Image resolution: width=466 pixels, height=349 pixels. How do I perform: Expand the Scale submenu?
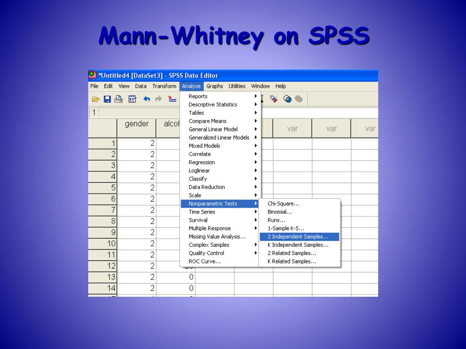point(220,195)
